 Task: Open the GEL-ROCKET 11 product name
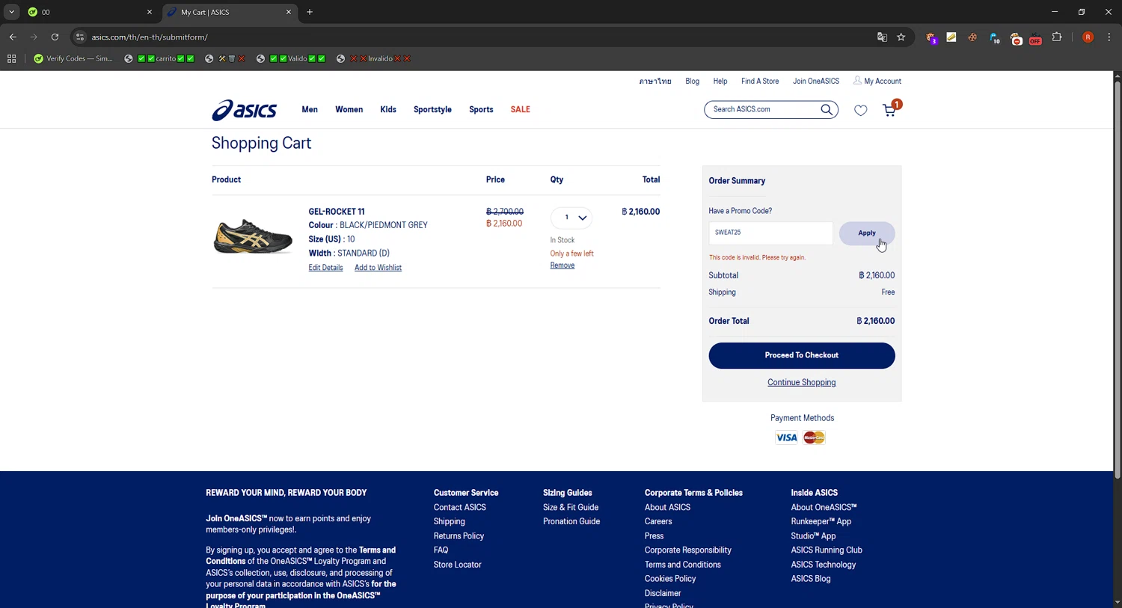tap(337, 212)
